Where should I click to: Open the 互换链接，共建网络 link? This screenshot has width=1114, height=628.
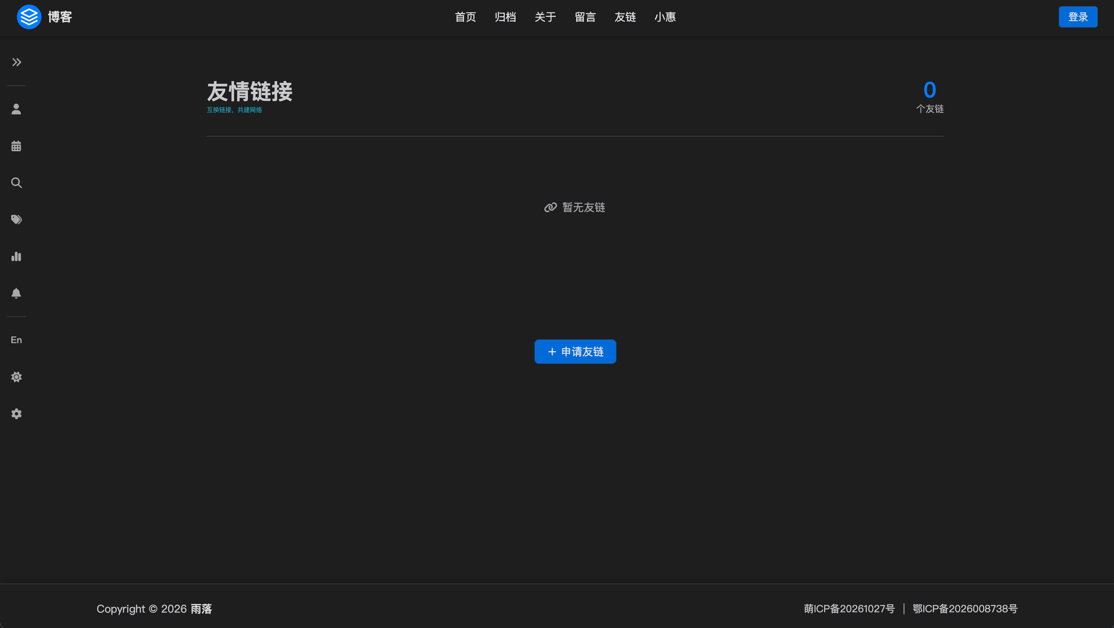235,110
